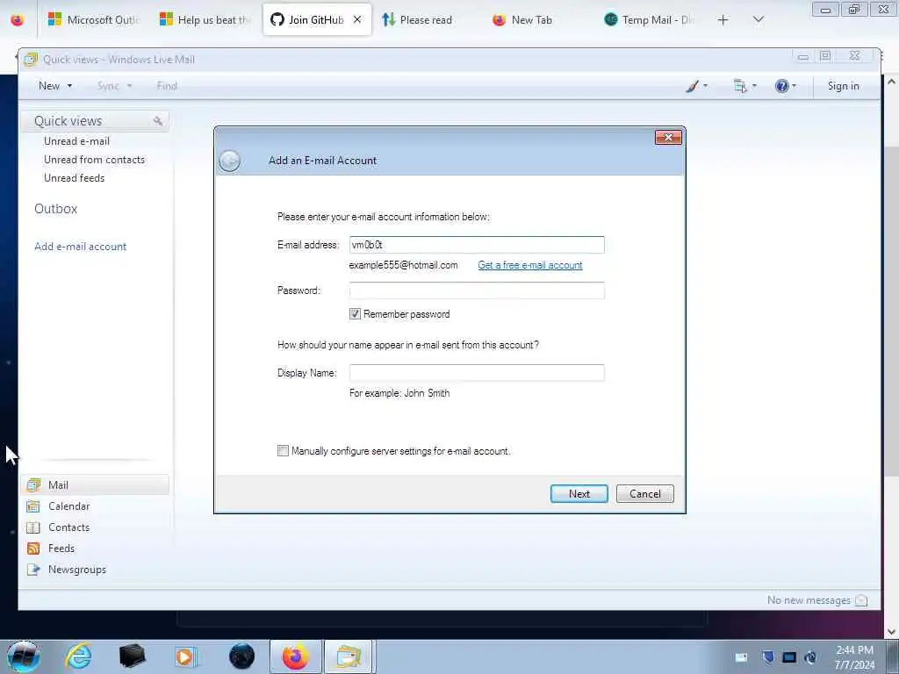
Task: Click the Get a free e-mail account link
Action: coord(529,265)
